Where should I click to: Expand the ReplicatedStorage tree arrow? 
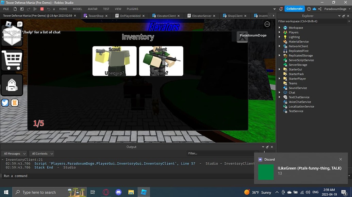pyautogui.click(x=280, y=56)
